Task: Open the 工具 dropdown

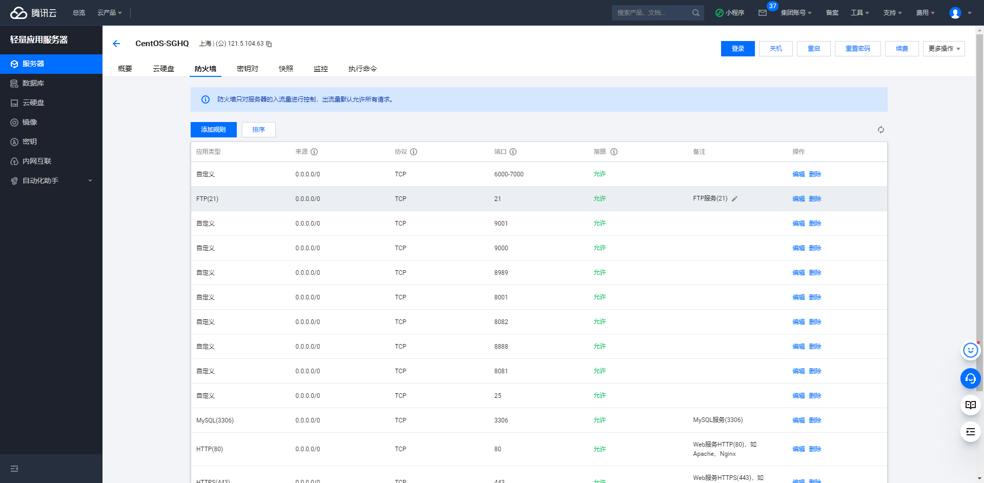Action: coord(860,13)
